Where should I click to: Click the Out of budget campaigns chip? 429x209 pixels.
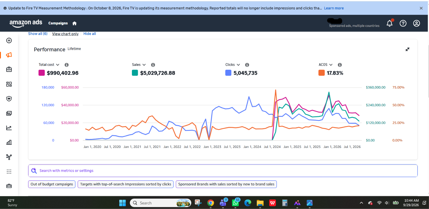point(52,184)
